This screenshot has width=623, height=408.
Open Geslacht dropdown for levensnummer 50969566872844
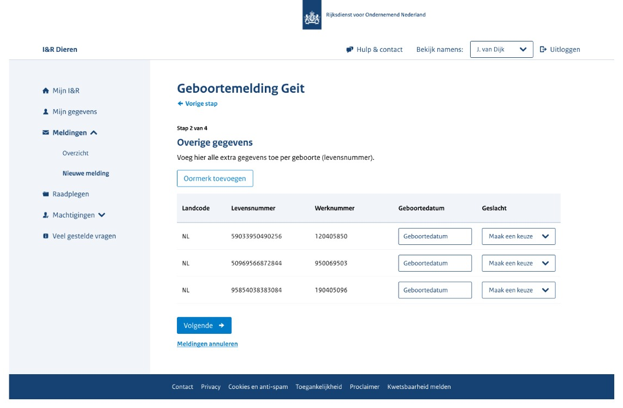(519, 263)
